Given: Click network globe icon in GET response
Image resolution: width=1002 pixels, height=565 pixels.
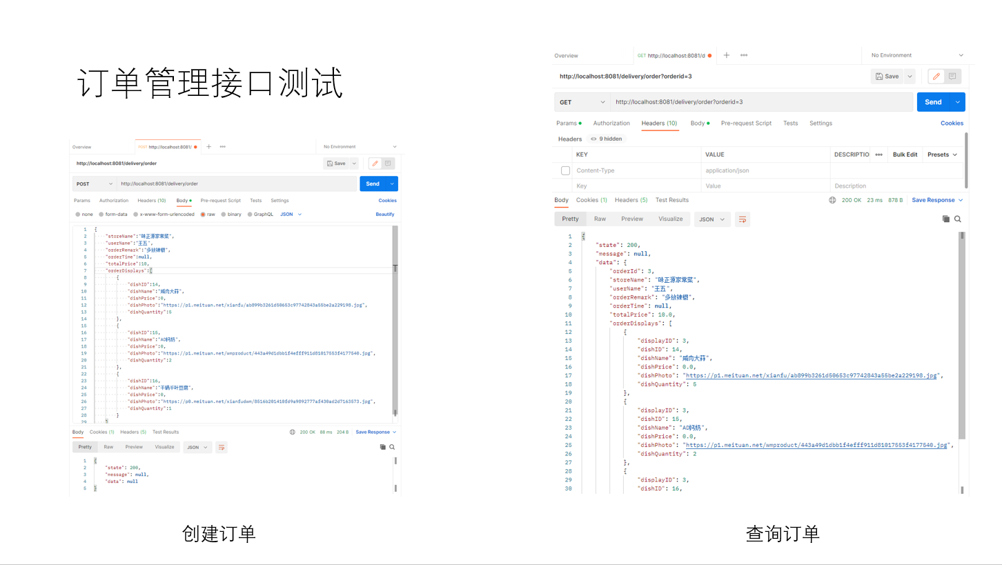Looking at the screenshot, I should pos(833,200).
